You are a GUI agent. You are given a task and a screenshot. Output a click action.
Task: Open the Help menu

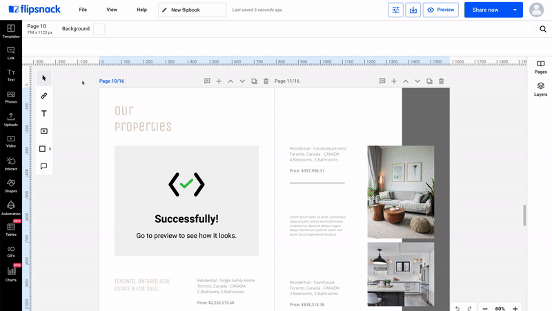tap(142, 10)
